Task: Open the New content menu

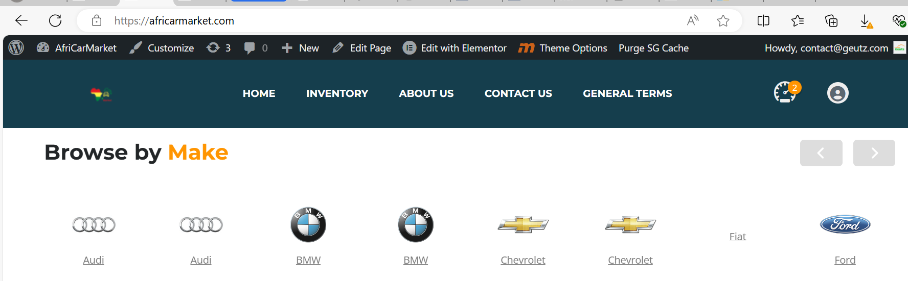Action: pyautogui.click(x=300, y=48)
